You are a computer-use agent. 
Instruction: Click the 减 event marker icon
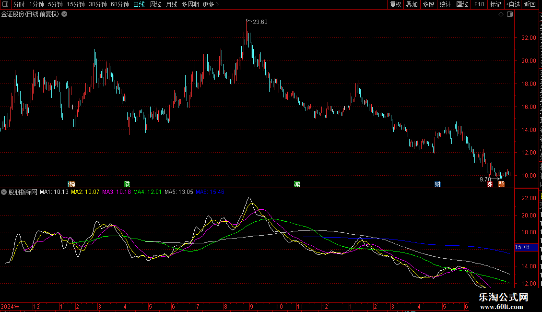point(297,184)
